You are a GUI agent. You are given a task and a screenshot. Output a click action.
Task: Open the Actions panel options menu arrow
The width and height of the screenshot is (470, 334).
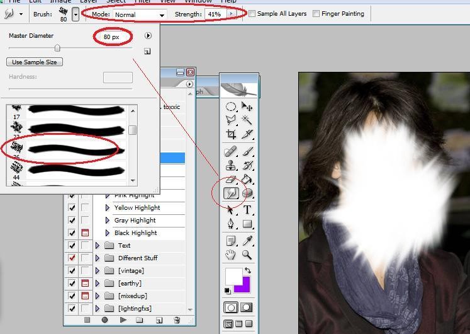(x=189, y=84)
